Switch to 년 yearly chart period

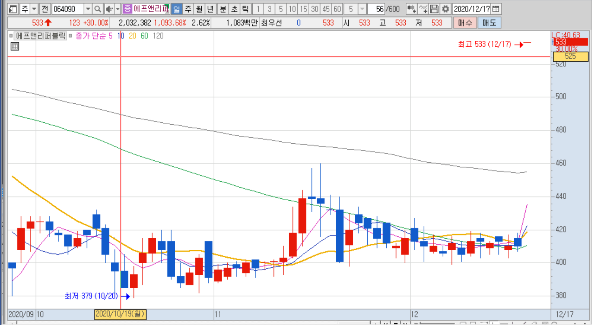point(210,9)
